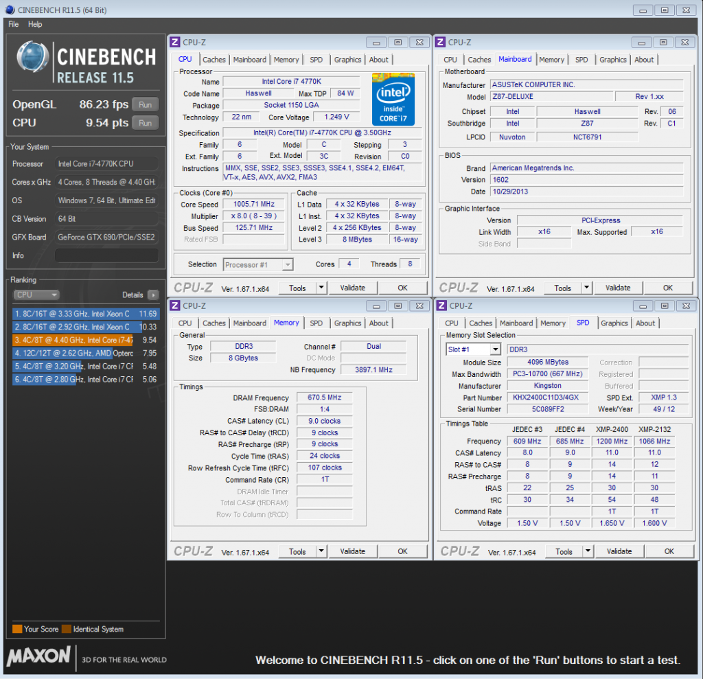Switch to Caches tab in the CPU window
Viewport: 703px width, 679px height.
[x=214, y=60]
